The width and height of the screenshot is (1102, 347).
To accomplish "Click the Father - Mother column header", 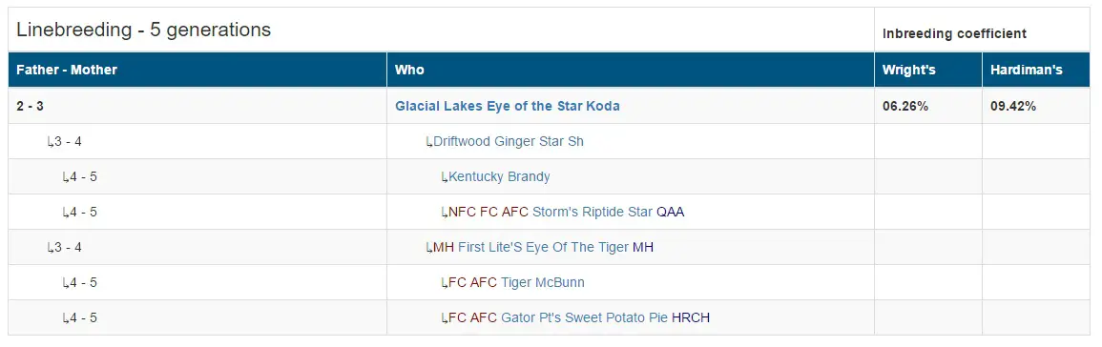I will (x=67, y=71).
